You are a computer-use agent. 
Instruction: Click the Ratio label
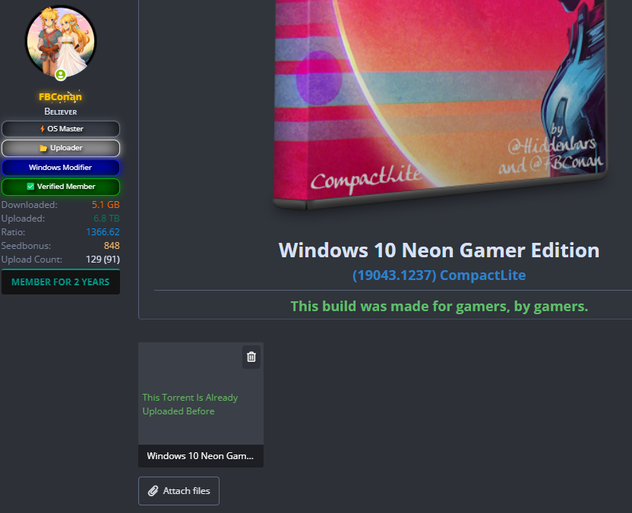click(14, 232)
